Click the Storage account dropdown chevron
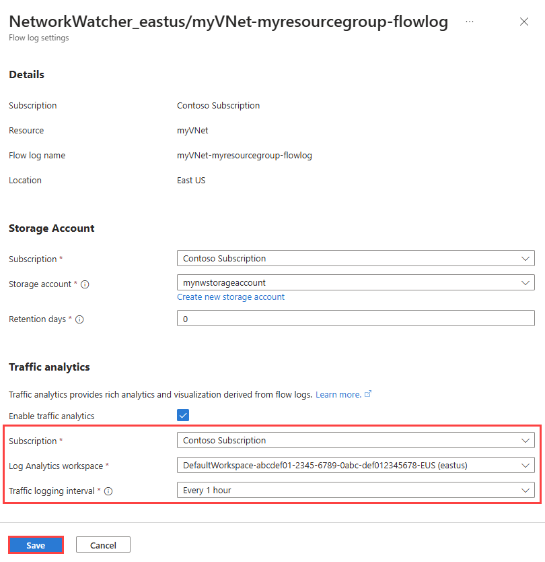This screenshot has height=562, width=545. (x=525, y=284)
